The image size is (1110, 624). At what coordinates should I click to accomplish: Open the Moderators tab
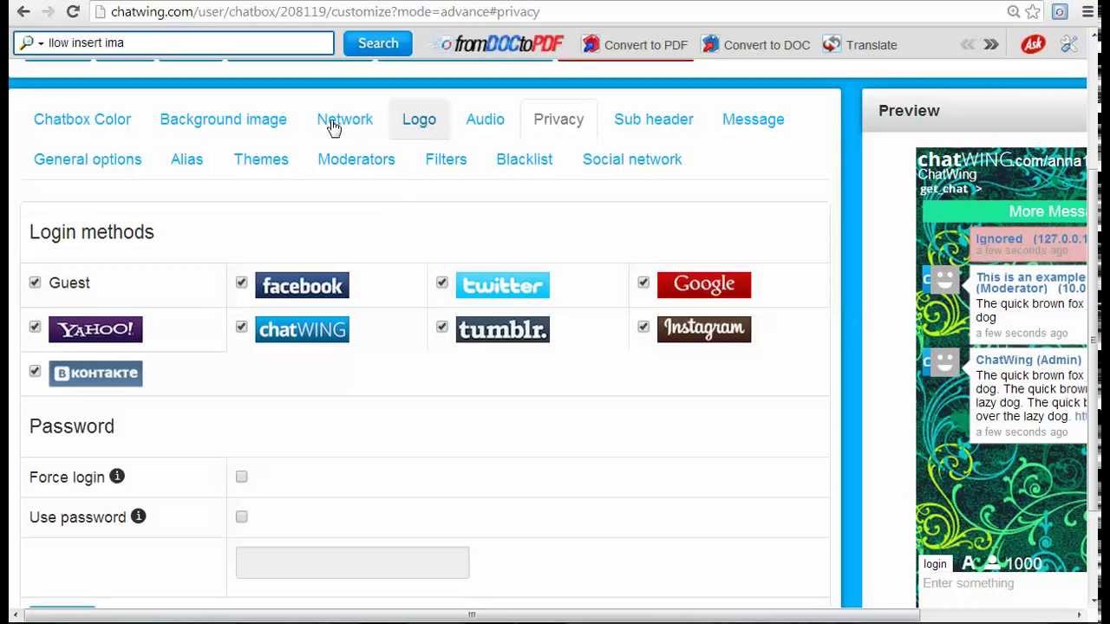356,159
